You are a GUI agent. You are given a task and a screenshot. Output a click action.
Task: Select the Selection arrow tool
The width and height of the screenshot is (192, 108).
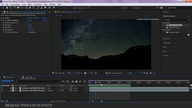pos(3,8)
